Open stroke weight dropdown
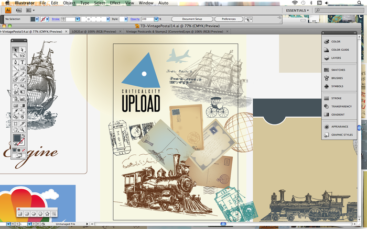The height and width of the screenshot is (229, 367). coord(78,19)
